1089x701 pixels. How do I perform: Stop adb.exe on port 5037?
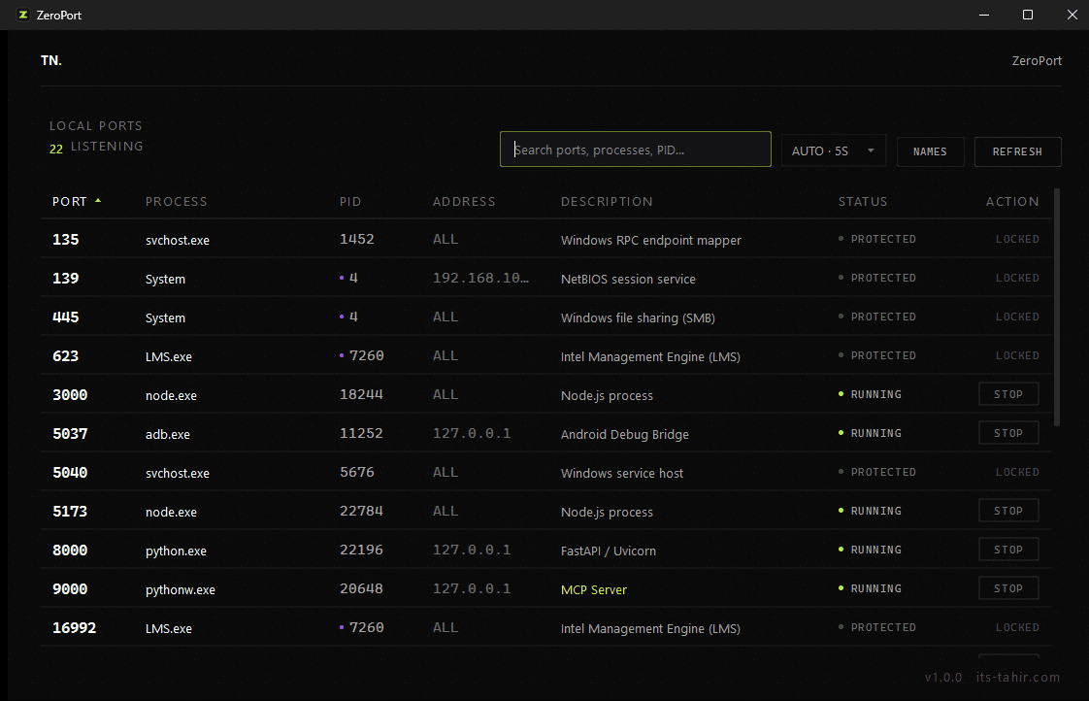click(x=1008, y=433)
